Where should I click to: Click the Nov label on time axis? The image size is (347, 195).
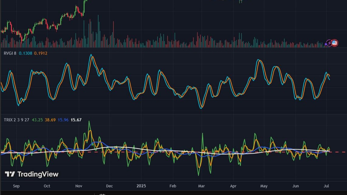(x=79, y=186)
